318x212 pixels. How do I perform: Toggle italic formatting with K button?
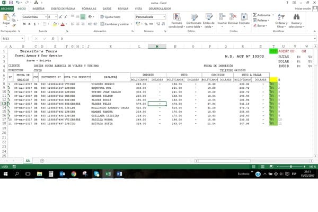pyautogui.click(x=31, y=24)
